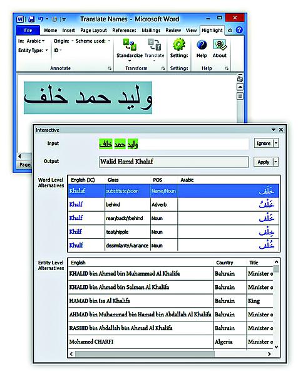
Task: Switch to the Page Layout tab
Action: (93, 31)
